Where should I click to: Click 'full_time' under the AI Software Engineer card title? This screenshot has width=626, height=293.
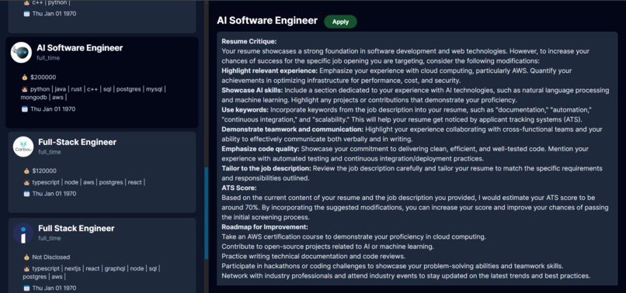(x=48, y=58)
